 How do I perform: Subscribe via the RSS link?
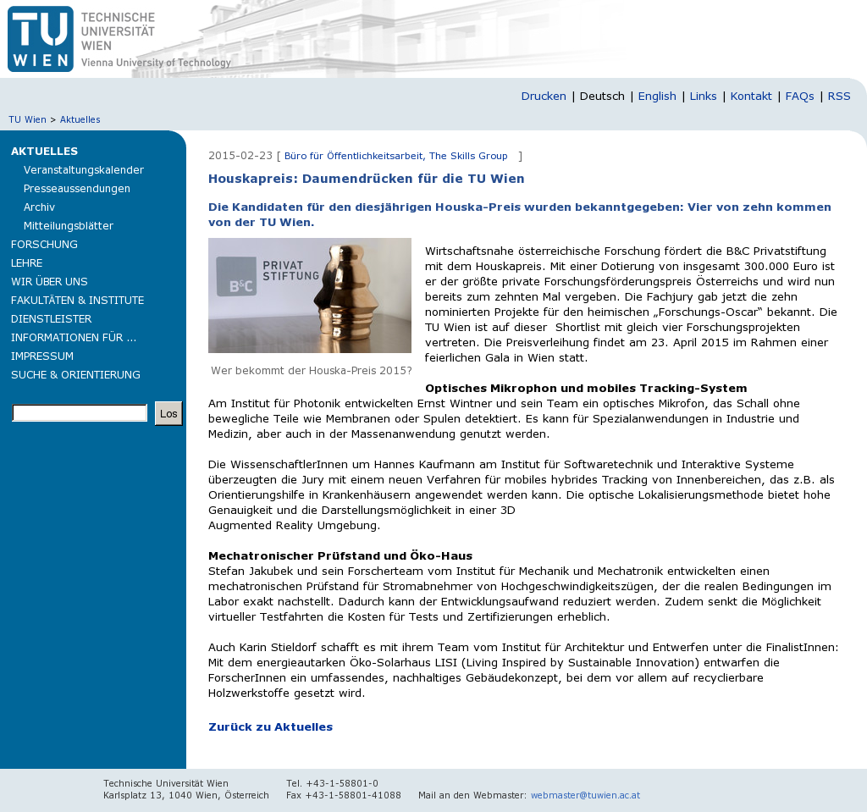tap(838, 97)
